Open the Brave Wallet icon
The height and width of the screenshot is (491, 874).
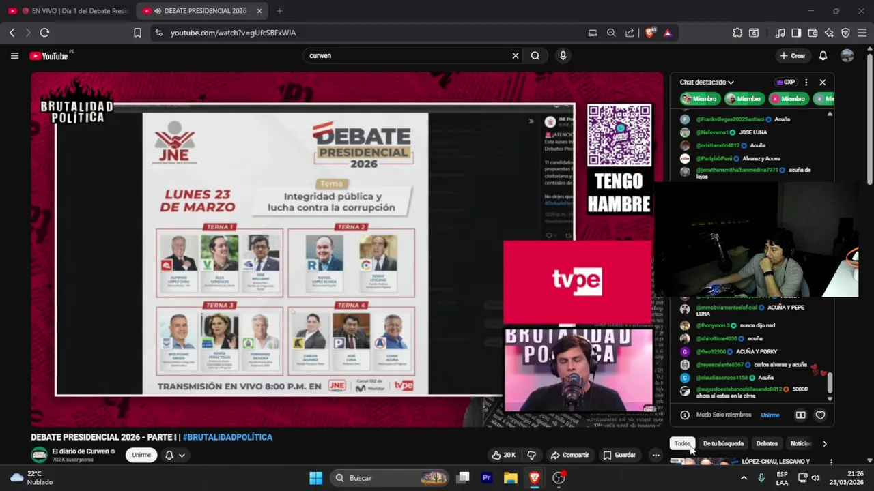[813, 33]
